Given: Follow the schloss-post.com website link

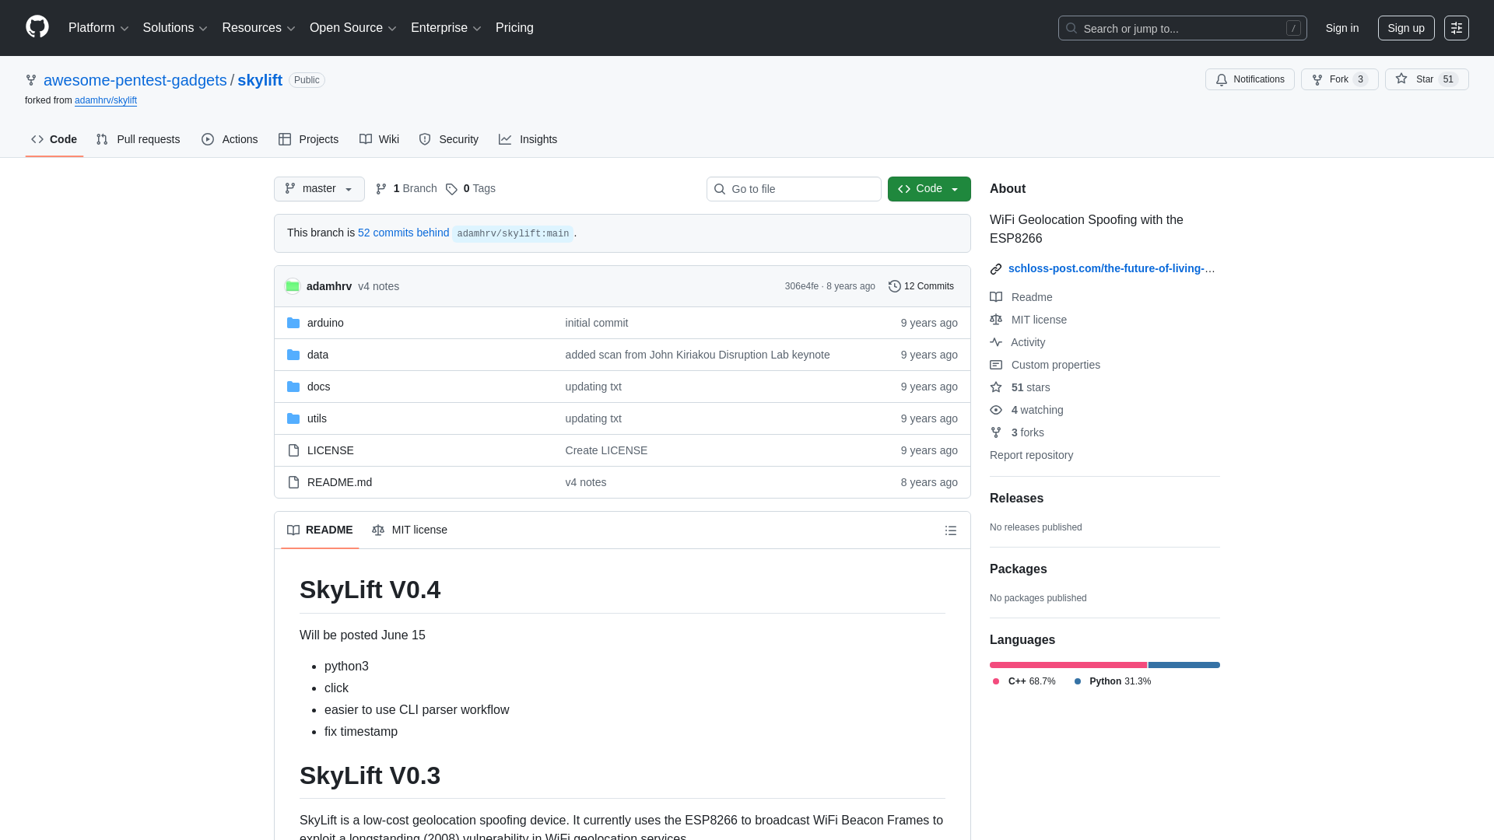Looking at the screenshot, I should (1111, 268).
